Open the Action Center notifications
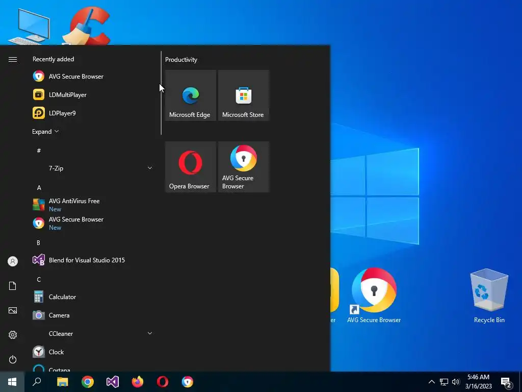Viewport: 522px width, 392px height. tap(506, 382)
